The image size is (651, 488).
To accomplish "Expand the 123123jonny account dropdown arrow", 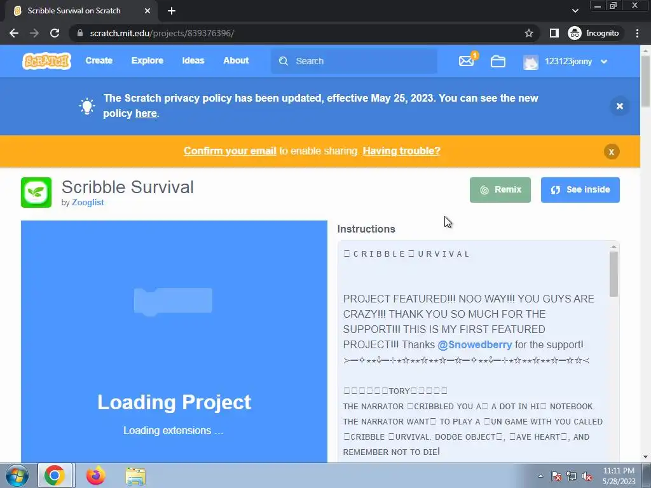I will 604,62.
